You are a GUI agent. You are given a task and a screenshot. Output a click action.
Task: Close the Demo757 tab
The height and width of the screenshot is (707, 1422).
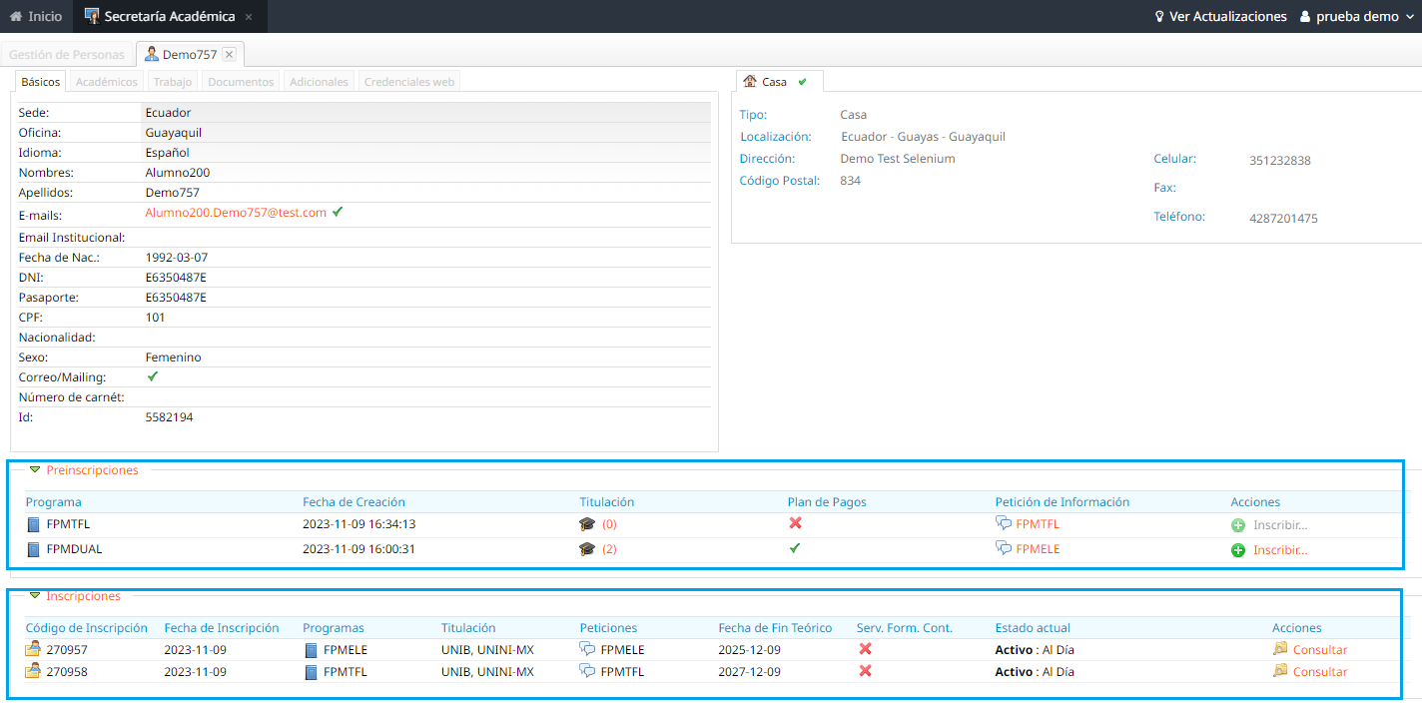click(229, 54)
